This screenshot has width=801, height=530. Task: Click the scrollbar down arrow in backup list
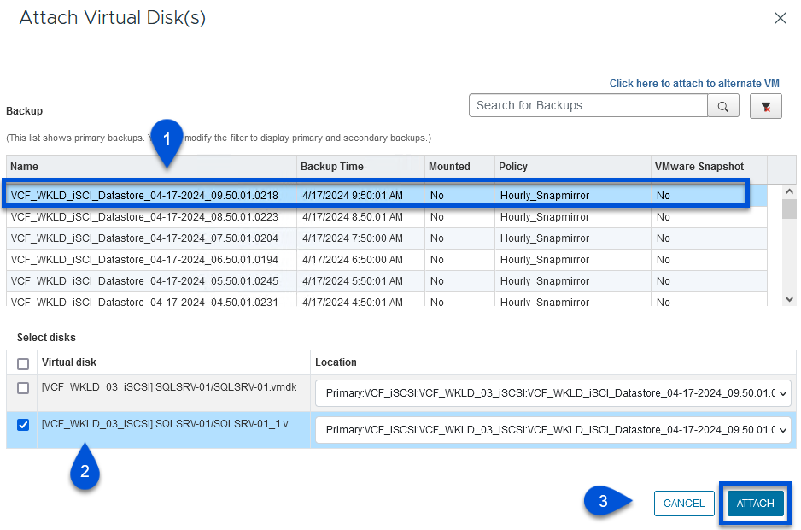coord(789,296)
